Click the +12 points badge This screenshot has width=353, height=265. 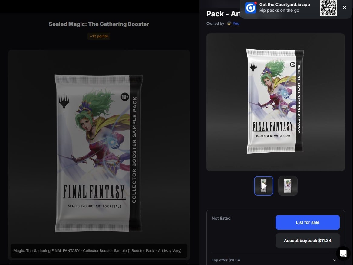pos(99,36)
